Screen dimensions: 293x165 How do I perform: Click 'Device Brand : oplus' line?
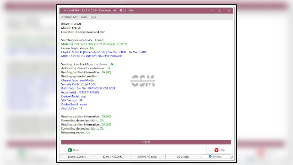pos(74,104)
